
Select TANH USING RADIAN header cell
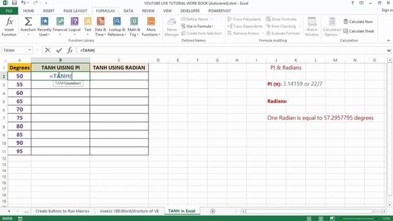coord(119,68)
